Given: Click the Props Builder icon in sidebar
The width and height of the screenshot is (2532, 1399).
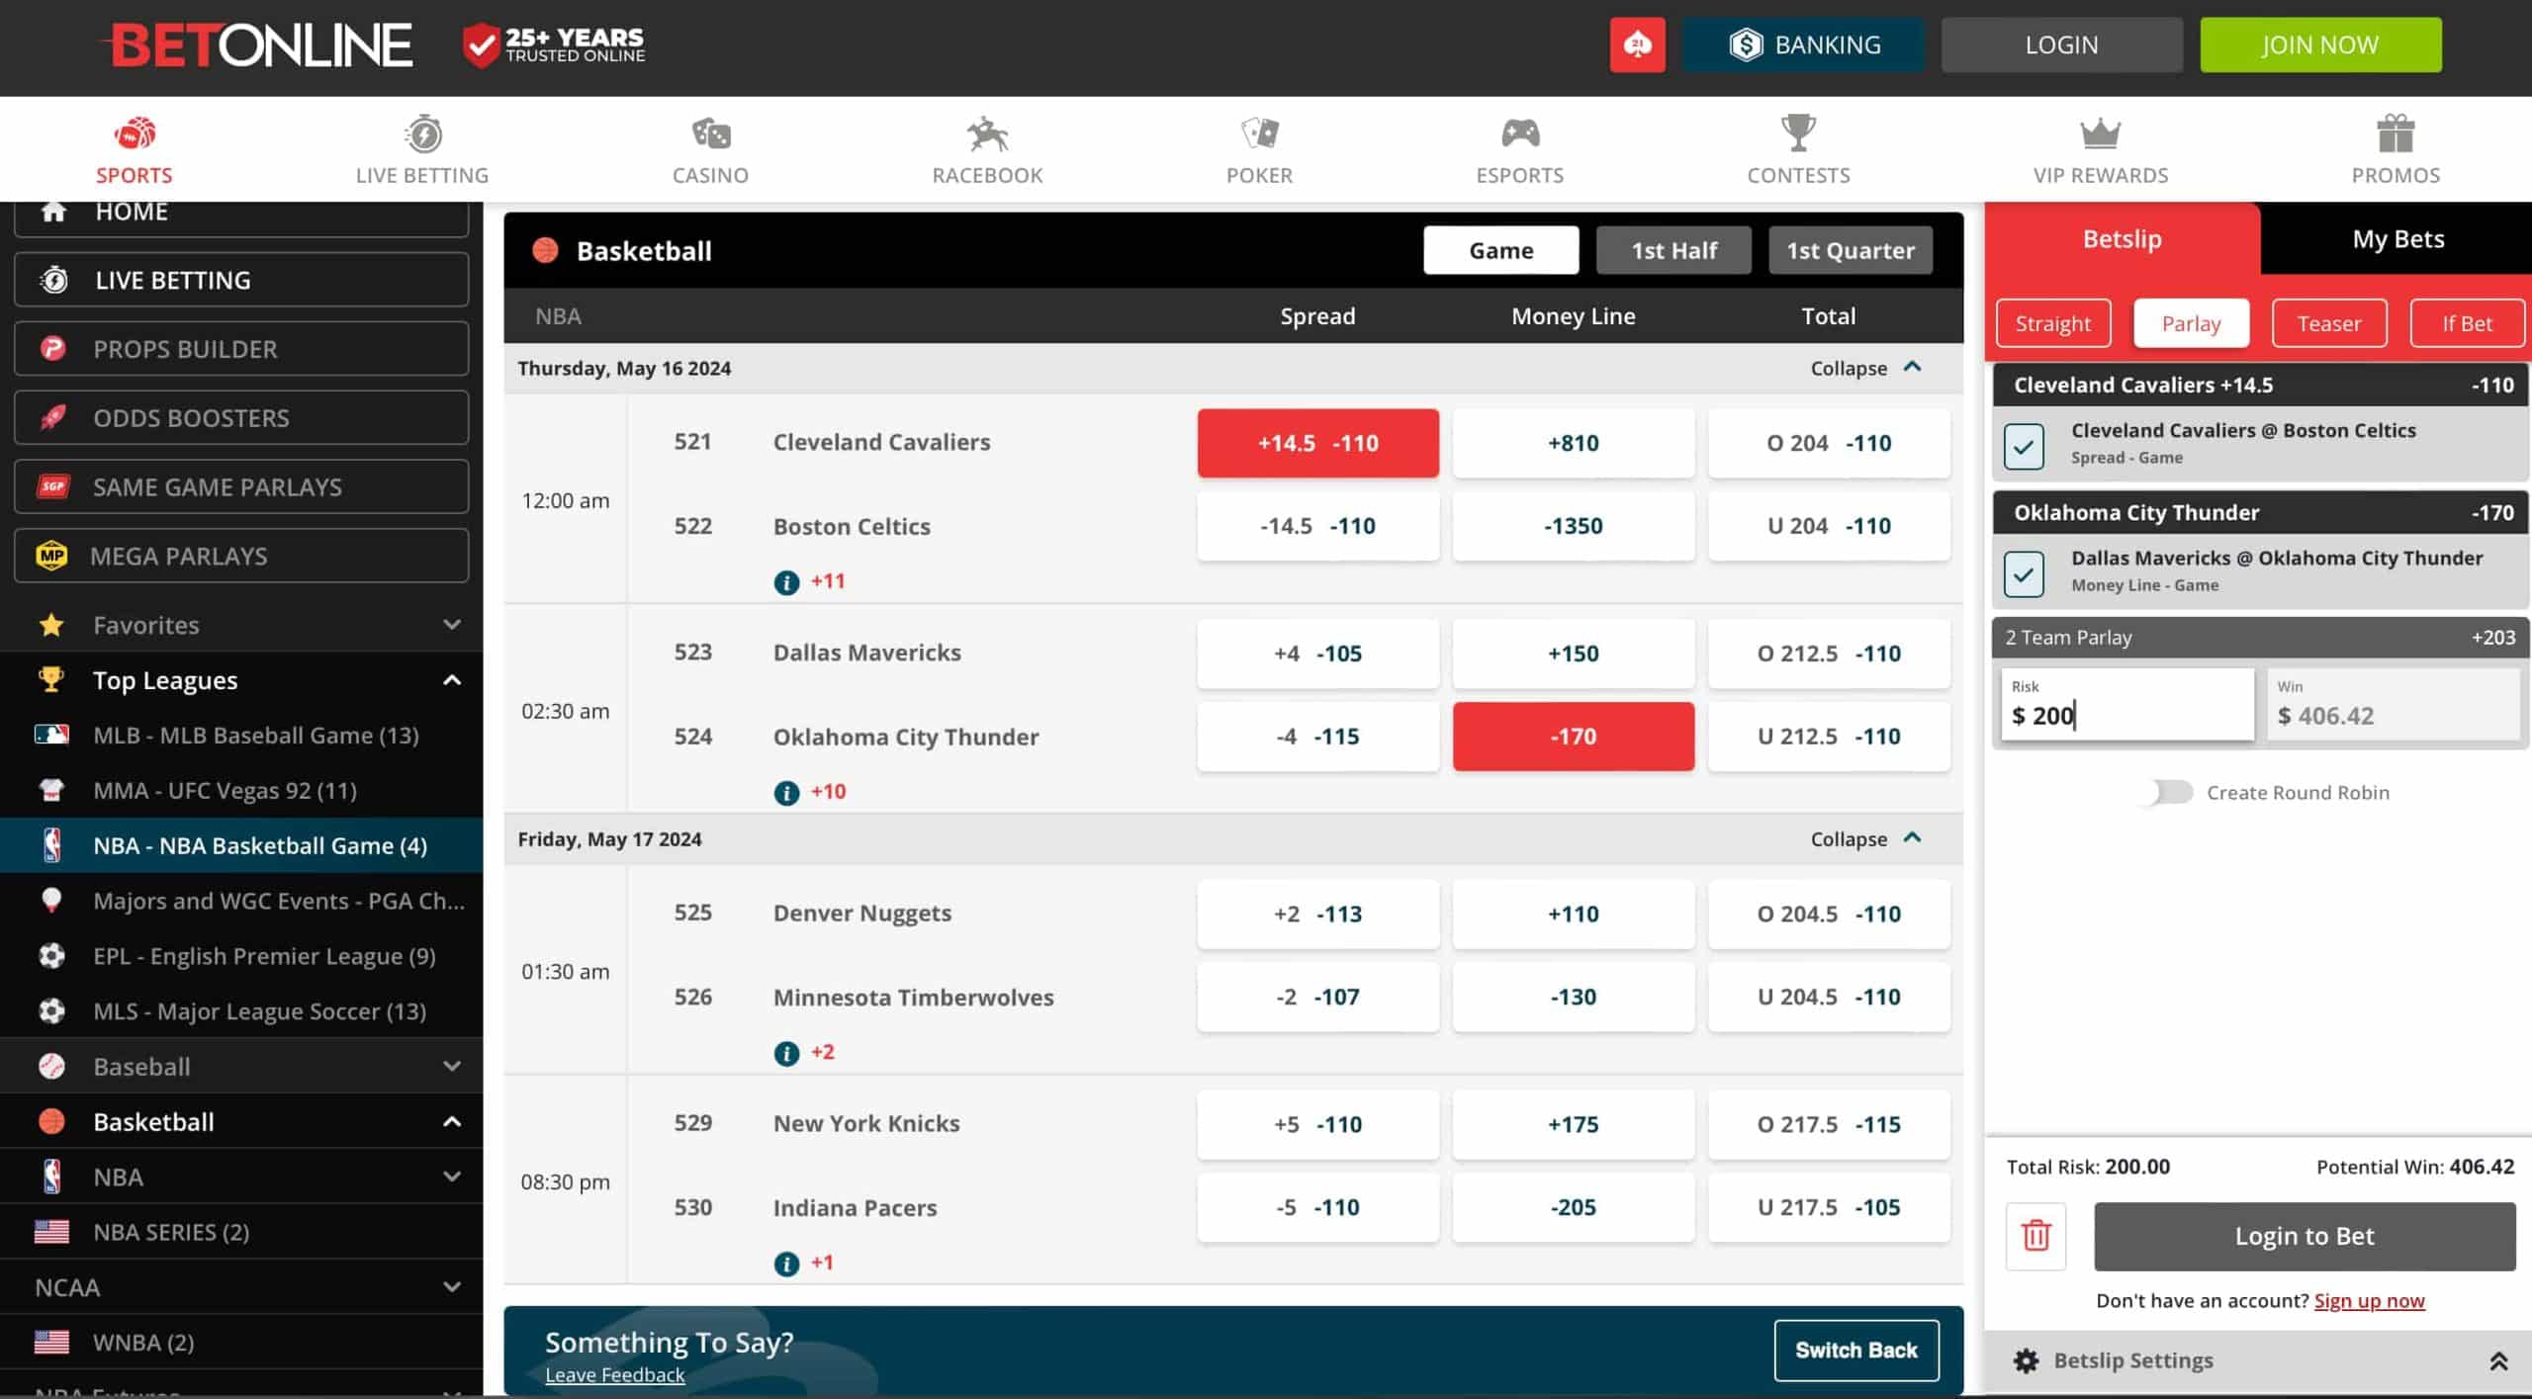Looking at the screenshot, I should [52, 349].
